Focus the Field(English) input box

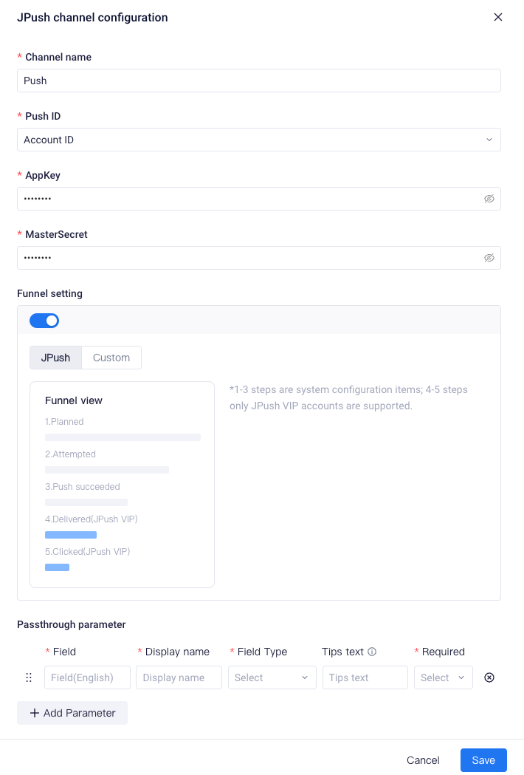click(87, 677)
